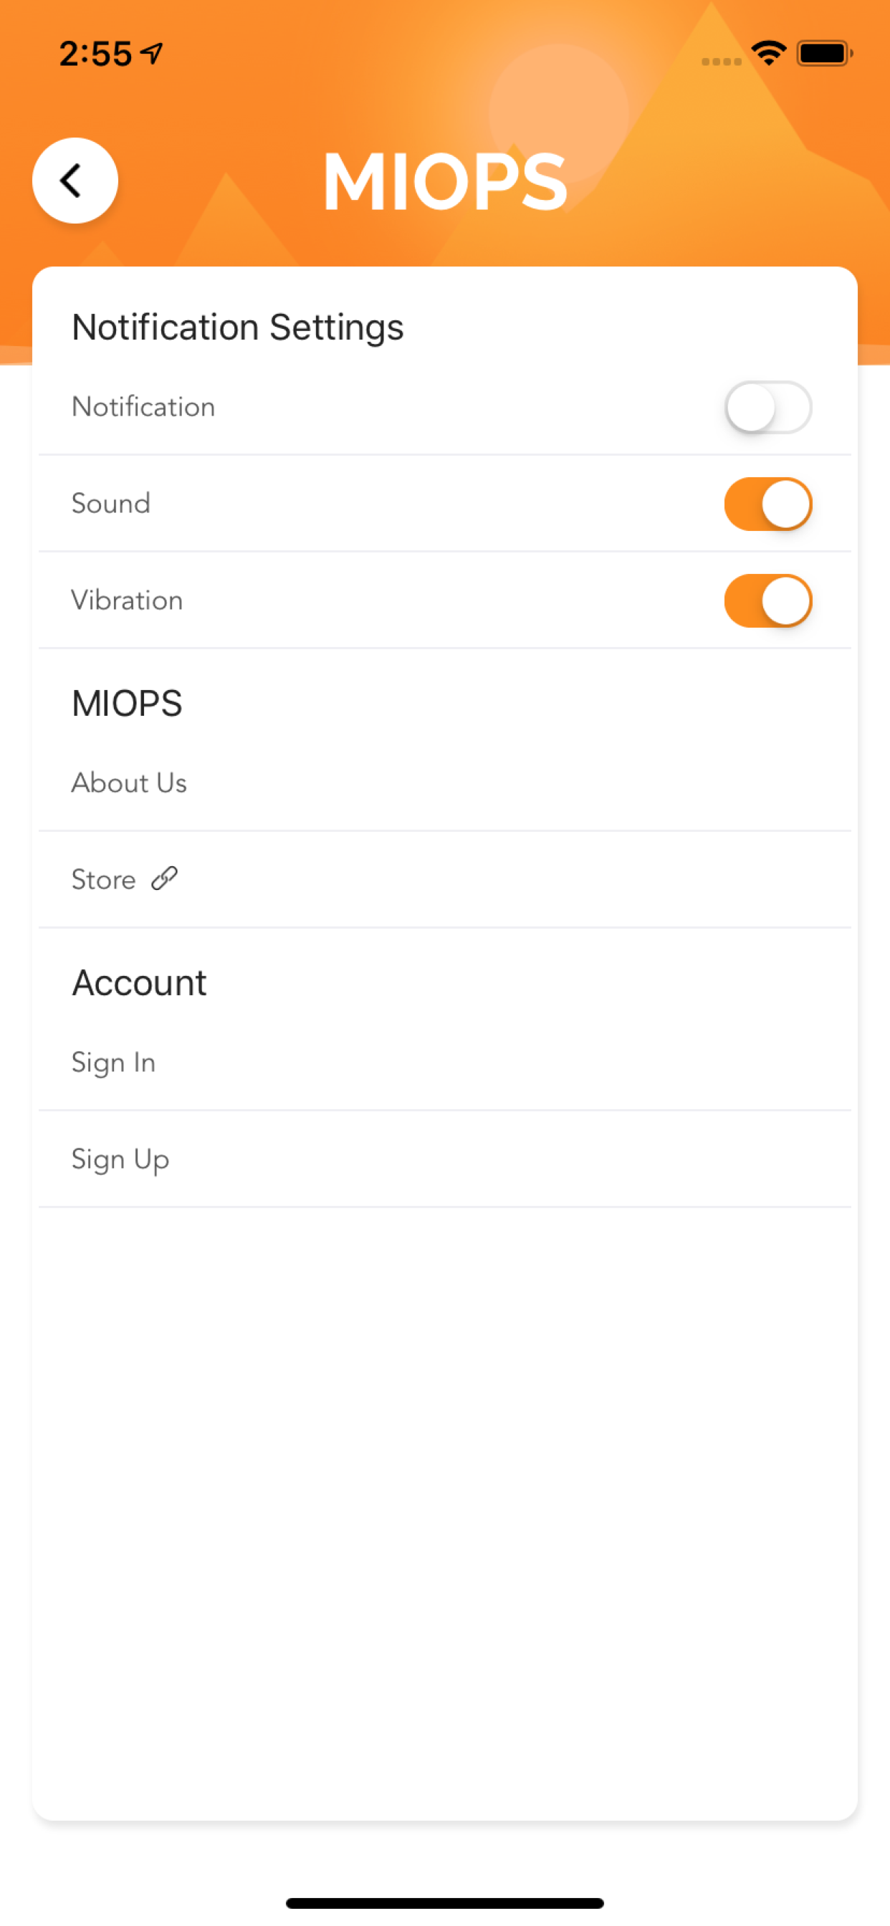
Task: Turn off the Vibration switch
Action: pyautogui.click(x=768, y=601)
